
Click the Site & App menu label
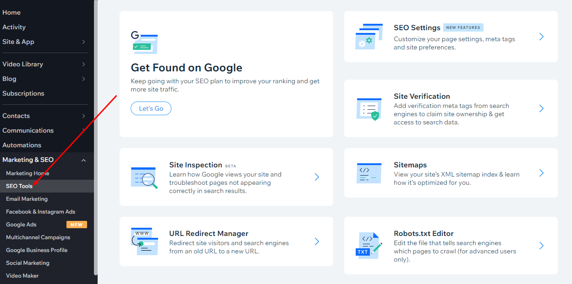click(18, 42)
